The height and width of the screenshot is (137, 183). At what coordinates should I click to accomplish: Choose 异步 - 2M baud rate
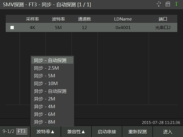[52, 99]
